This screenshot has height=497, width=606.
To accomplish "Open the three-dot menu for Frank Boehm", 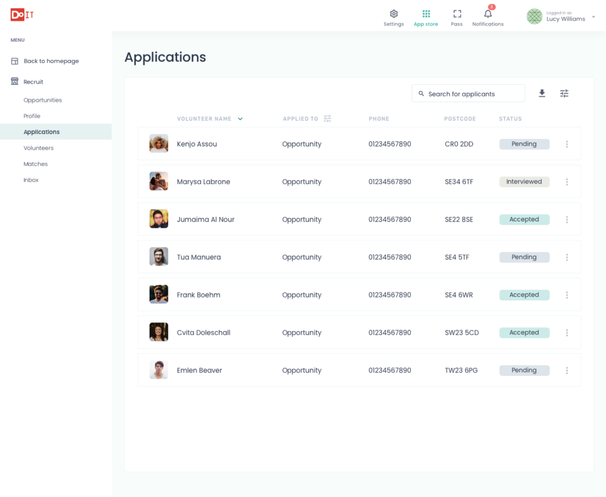I will [x=567, y=295].
